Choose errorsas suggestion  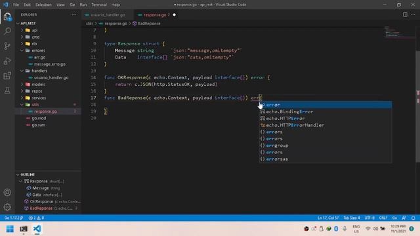325,159
